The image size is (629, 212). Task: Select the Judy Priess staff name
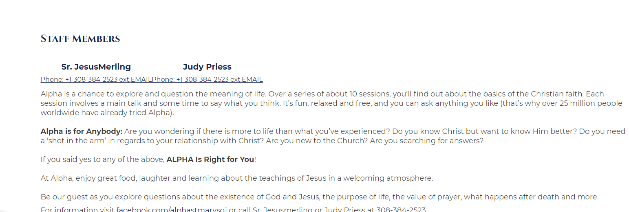coord(207,67)
